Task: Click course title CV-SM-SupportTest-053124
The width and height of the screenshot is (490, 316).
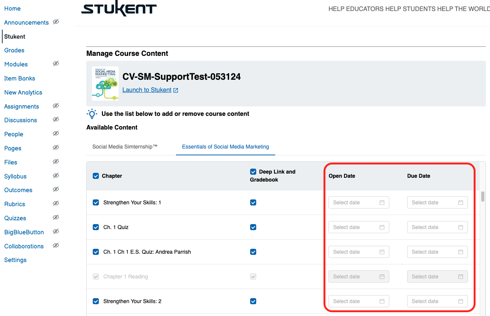Action: 182,77
